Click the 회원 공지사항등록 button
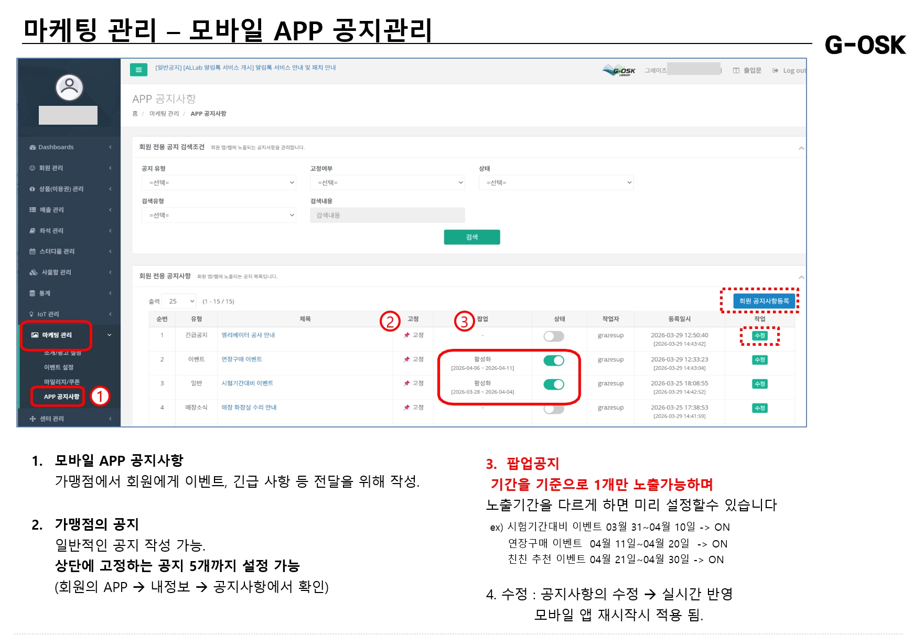This screenshot has height=636, width=913. coord(764,301)
